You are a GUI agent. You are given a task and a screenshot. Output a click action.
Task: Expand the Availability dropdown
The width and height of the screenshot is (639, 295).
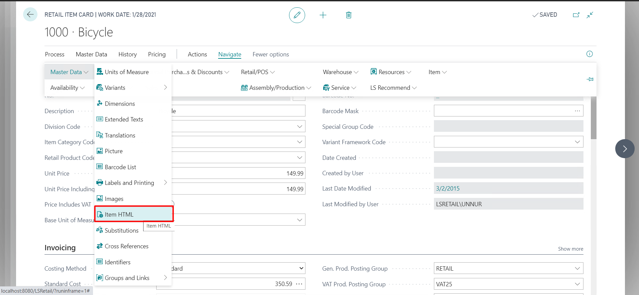(x=67, y=88)
